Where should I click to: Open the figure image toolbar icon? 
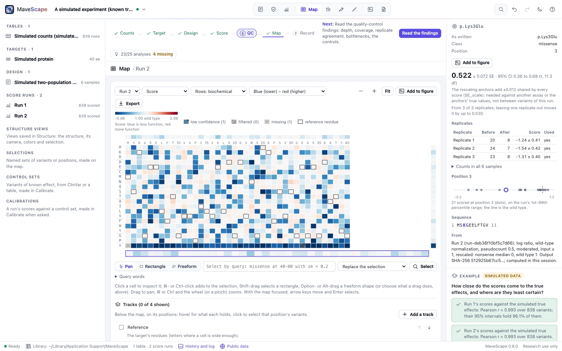pos(370,9)
